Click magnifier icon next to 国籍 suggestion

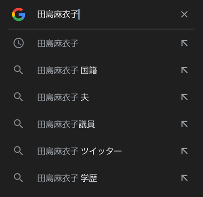pos(18,70)
